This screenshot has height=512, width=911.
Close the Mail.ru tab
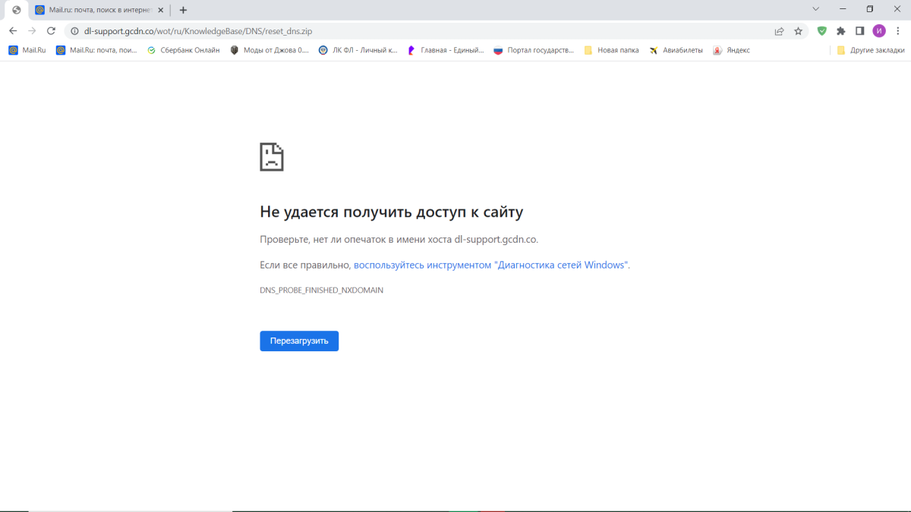point(160,10)
